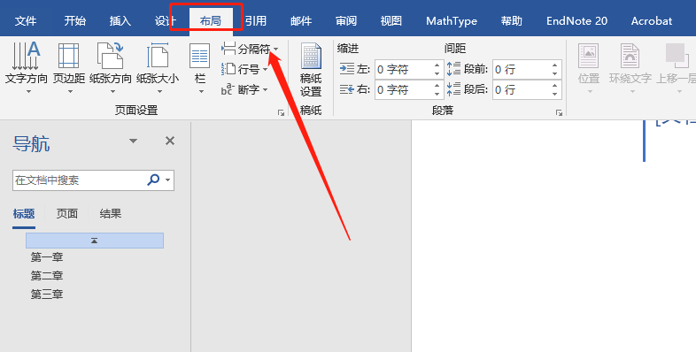Increase the right indent value
Image resolution: width=696 pixels, height=352 pixels.
[x=437, y=86]
